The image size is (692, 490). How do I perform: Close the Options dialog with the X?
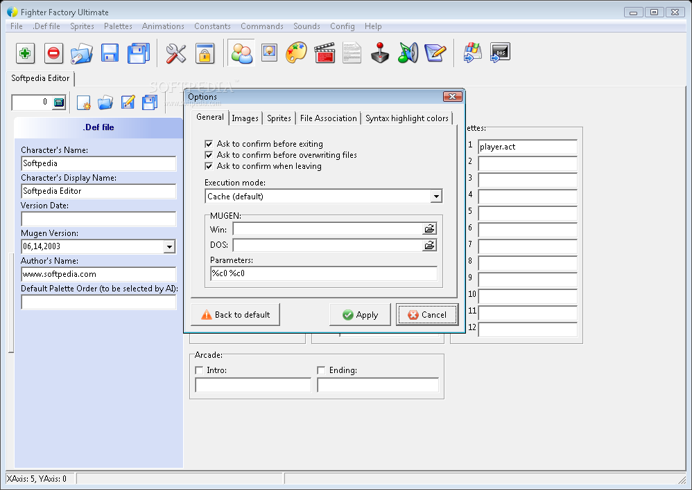452,96
